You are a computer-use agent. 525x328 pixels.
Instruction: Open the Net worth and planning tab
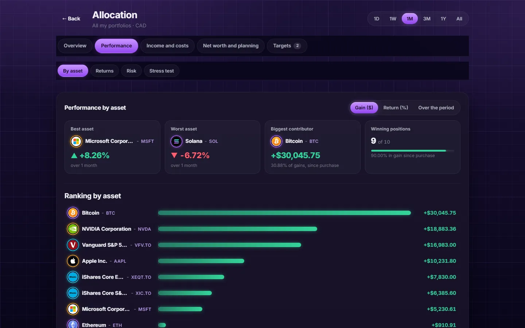point(231,46)
